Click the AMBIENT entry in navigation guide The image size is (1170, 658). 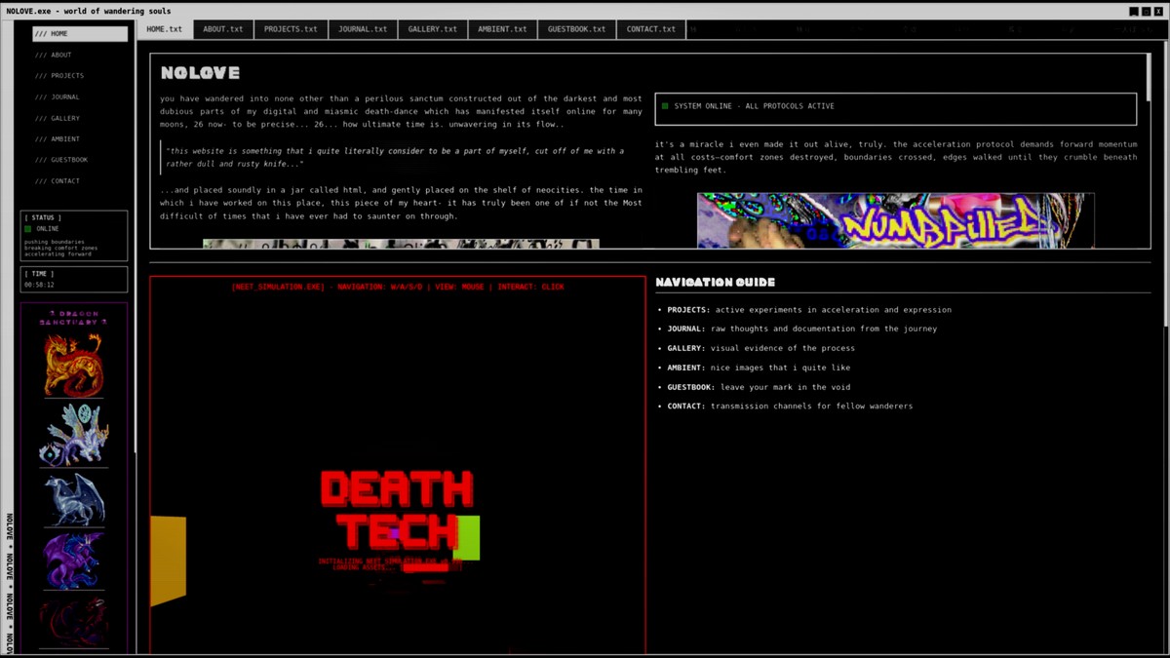(759, 368)
